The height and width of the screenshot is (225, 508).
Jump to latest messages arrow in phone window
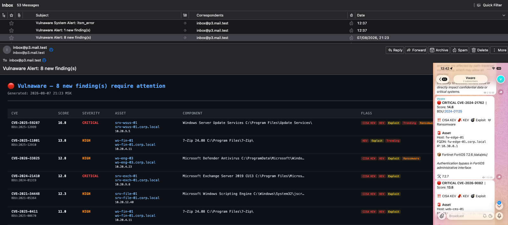coord(499,206)
